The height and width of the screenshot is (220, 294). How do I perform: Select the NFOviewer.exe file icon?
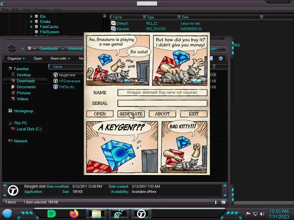(x=55, y=81)
